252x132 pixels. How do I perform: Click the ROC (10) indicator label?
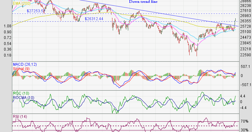click(21, 93)
